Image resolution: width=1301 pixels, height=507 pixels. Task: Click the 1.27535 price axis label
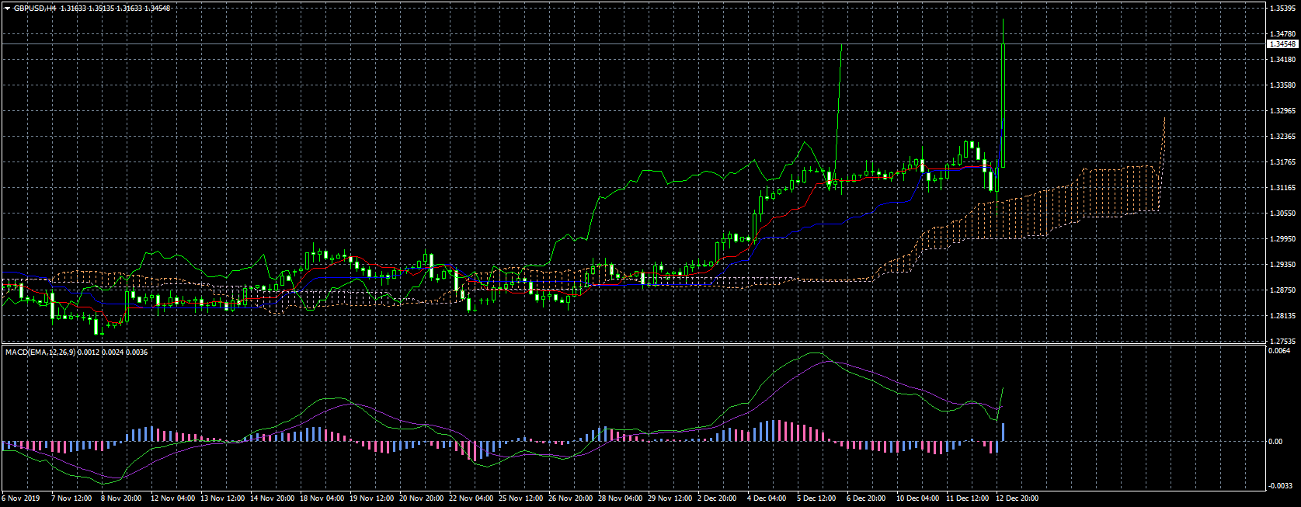pos(1282,341)
